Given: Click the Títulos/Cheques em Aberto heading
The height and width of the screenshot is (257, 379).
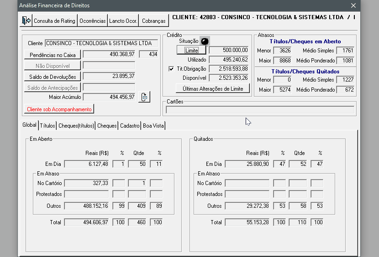Looking at the screenshot, I should point(305,41).
